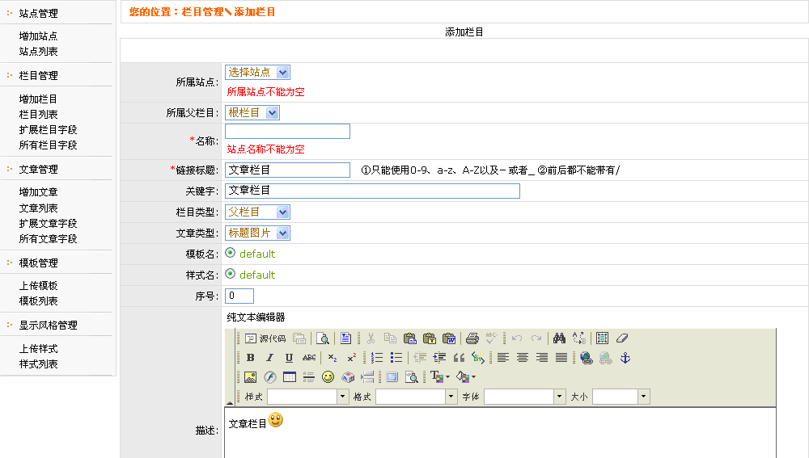This screenshot has height=458, width=809.
Task: Click the print icon in editor toolbar
Action: [x=472, y=338]
